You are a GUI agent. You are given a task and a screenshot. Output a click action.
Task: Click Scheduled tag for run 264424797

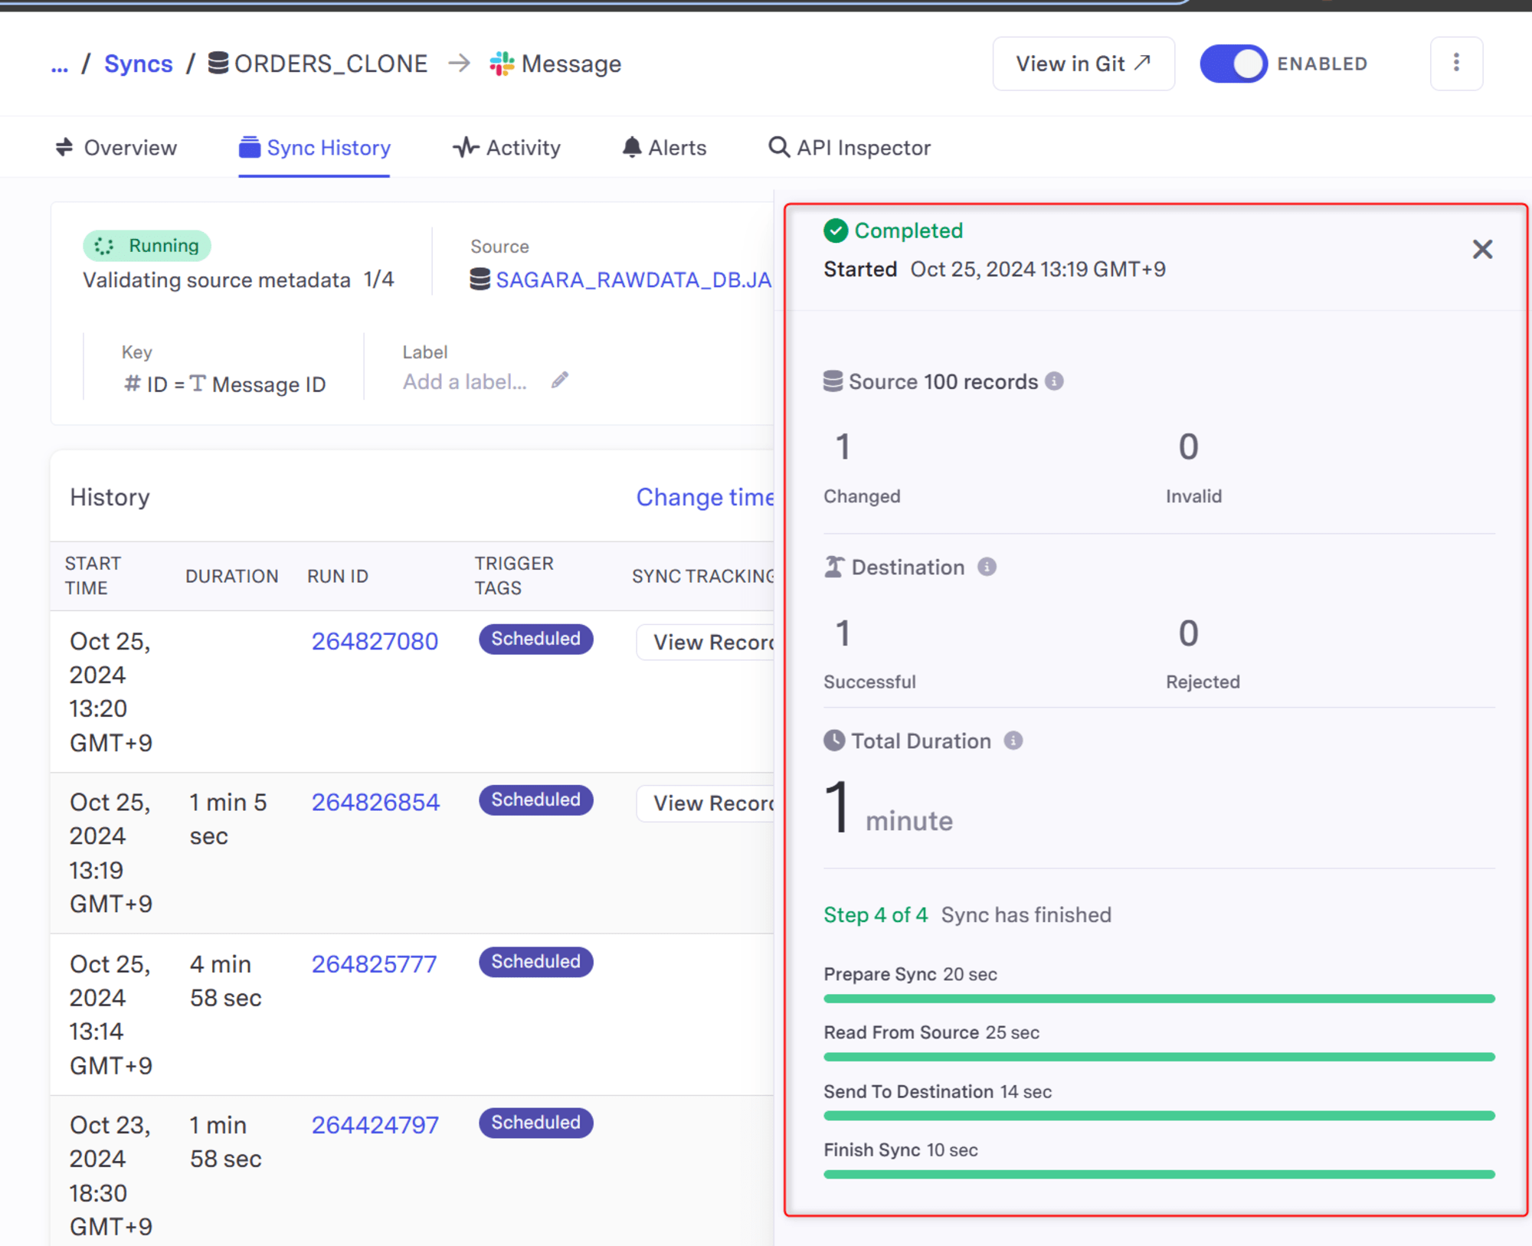click(535, 1123)
